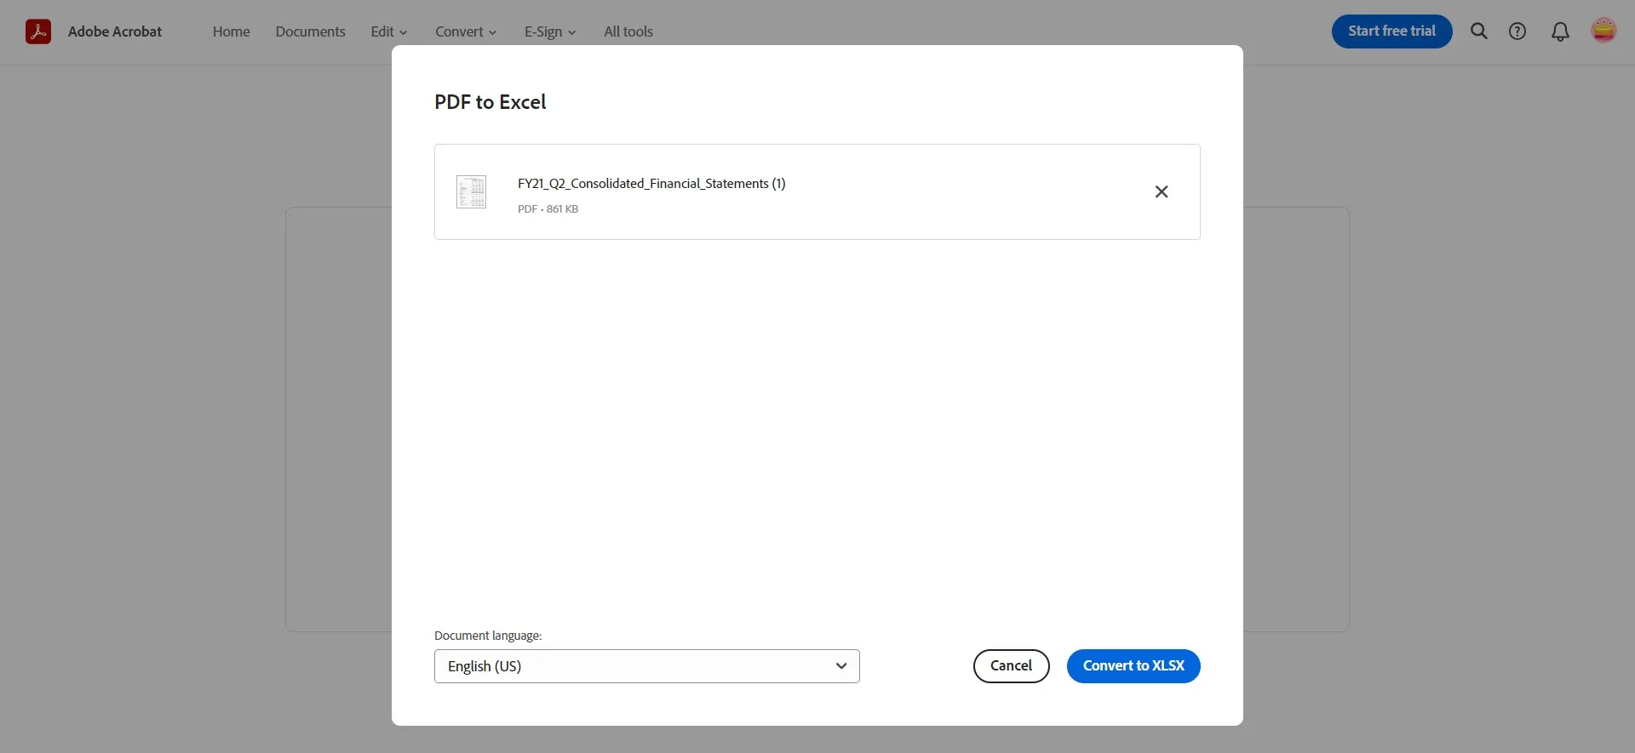Remove the FY21_Q2 file with X icon

tap(1162, 191)
